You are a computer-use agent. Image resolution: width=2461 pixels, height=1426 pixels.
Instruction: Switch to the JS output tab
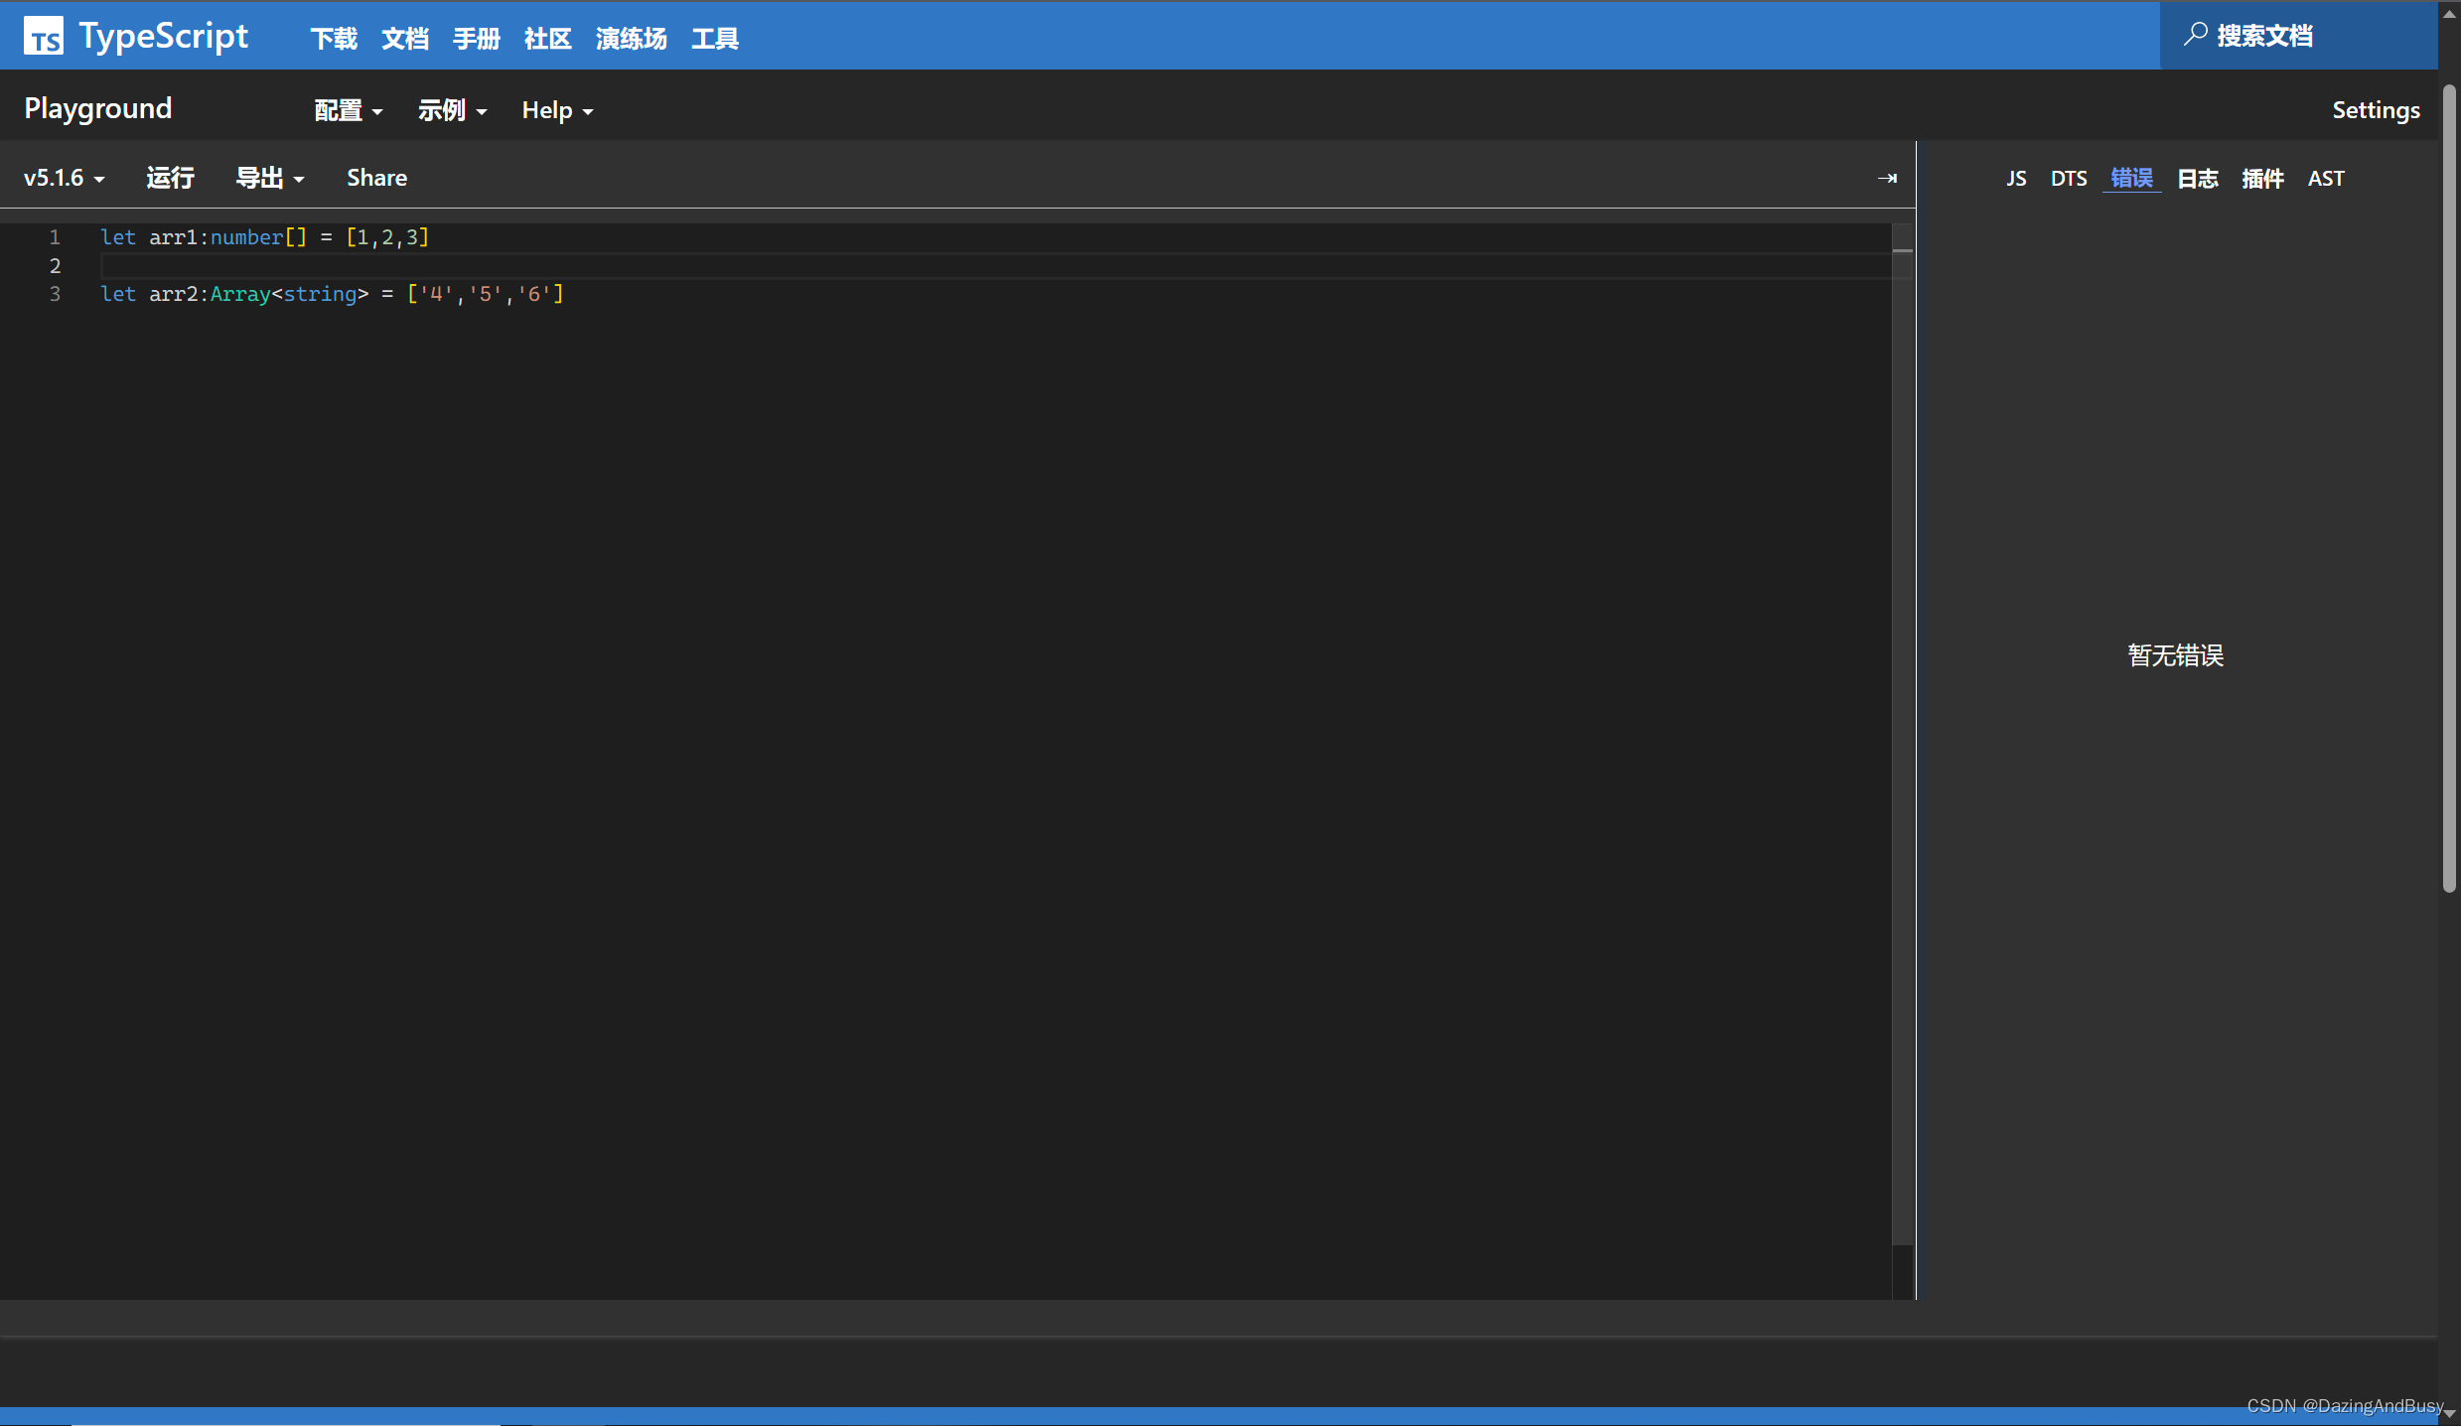(x=2015, y=179)
